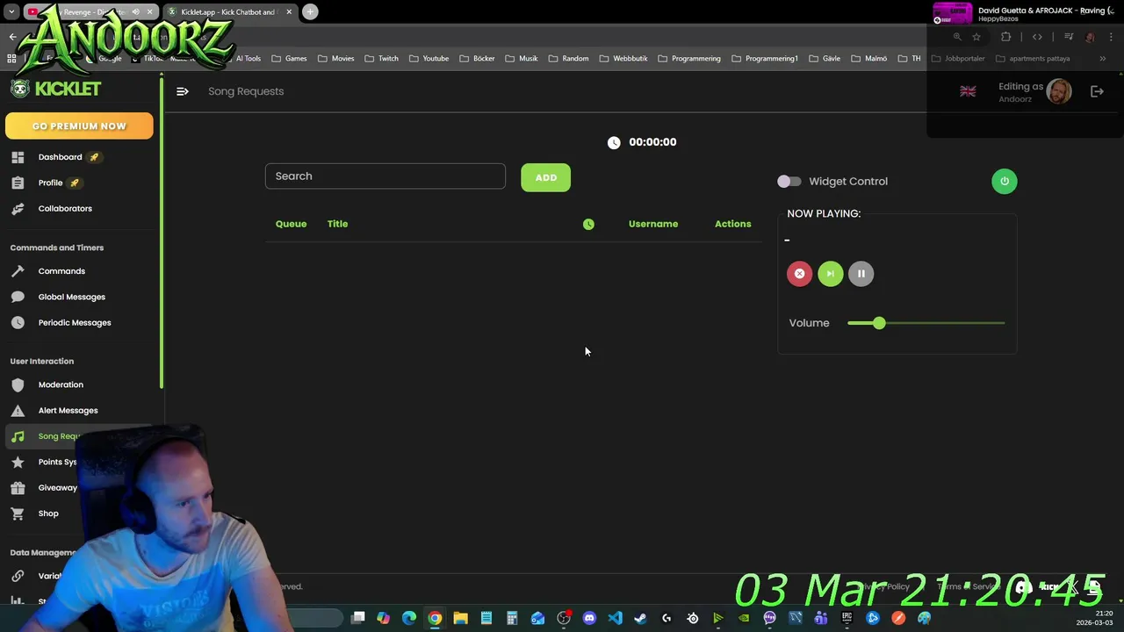Open a new browser tab

(x=310, y=11)
